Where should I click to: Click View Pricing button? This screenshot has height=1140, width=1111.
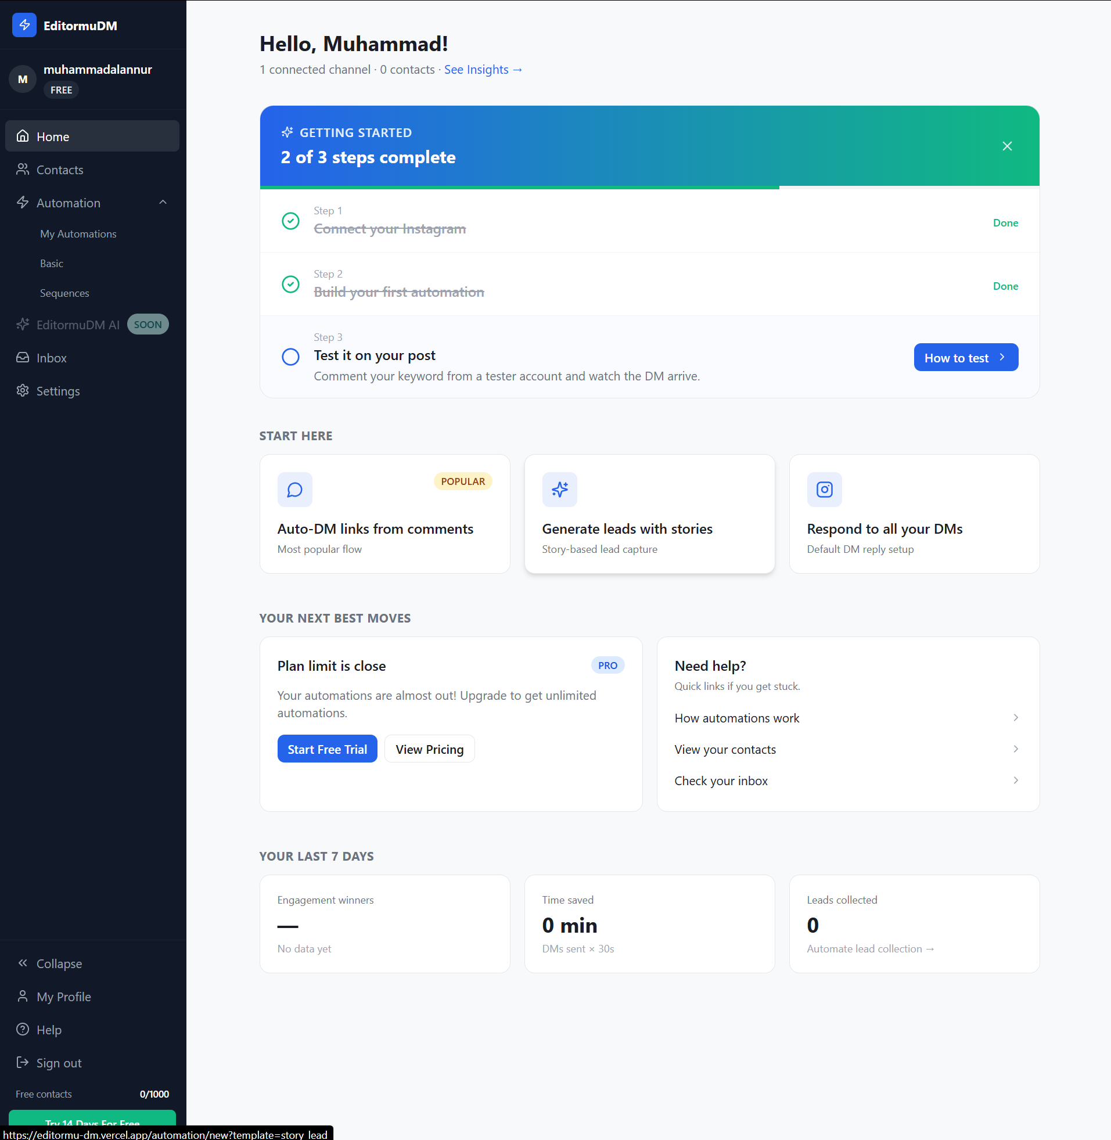point(429,749)
